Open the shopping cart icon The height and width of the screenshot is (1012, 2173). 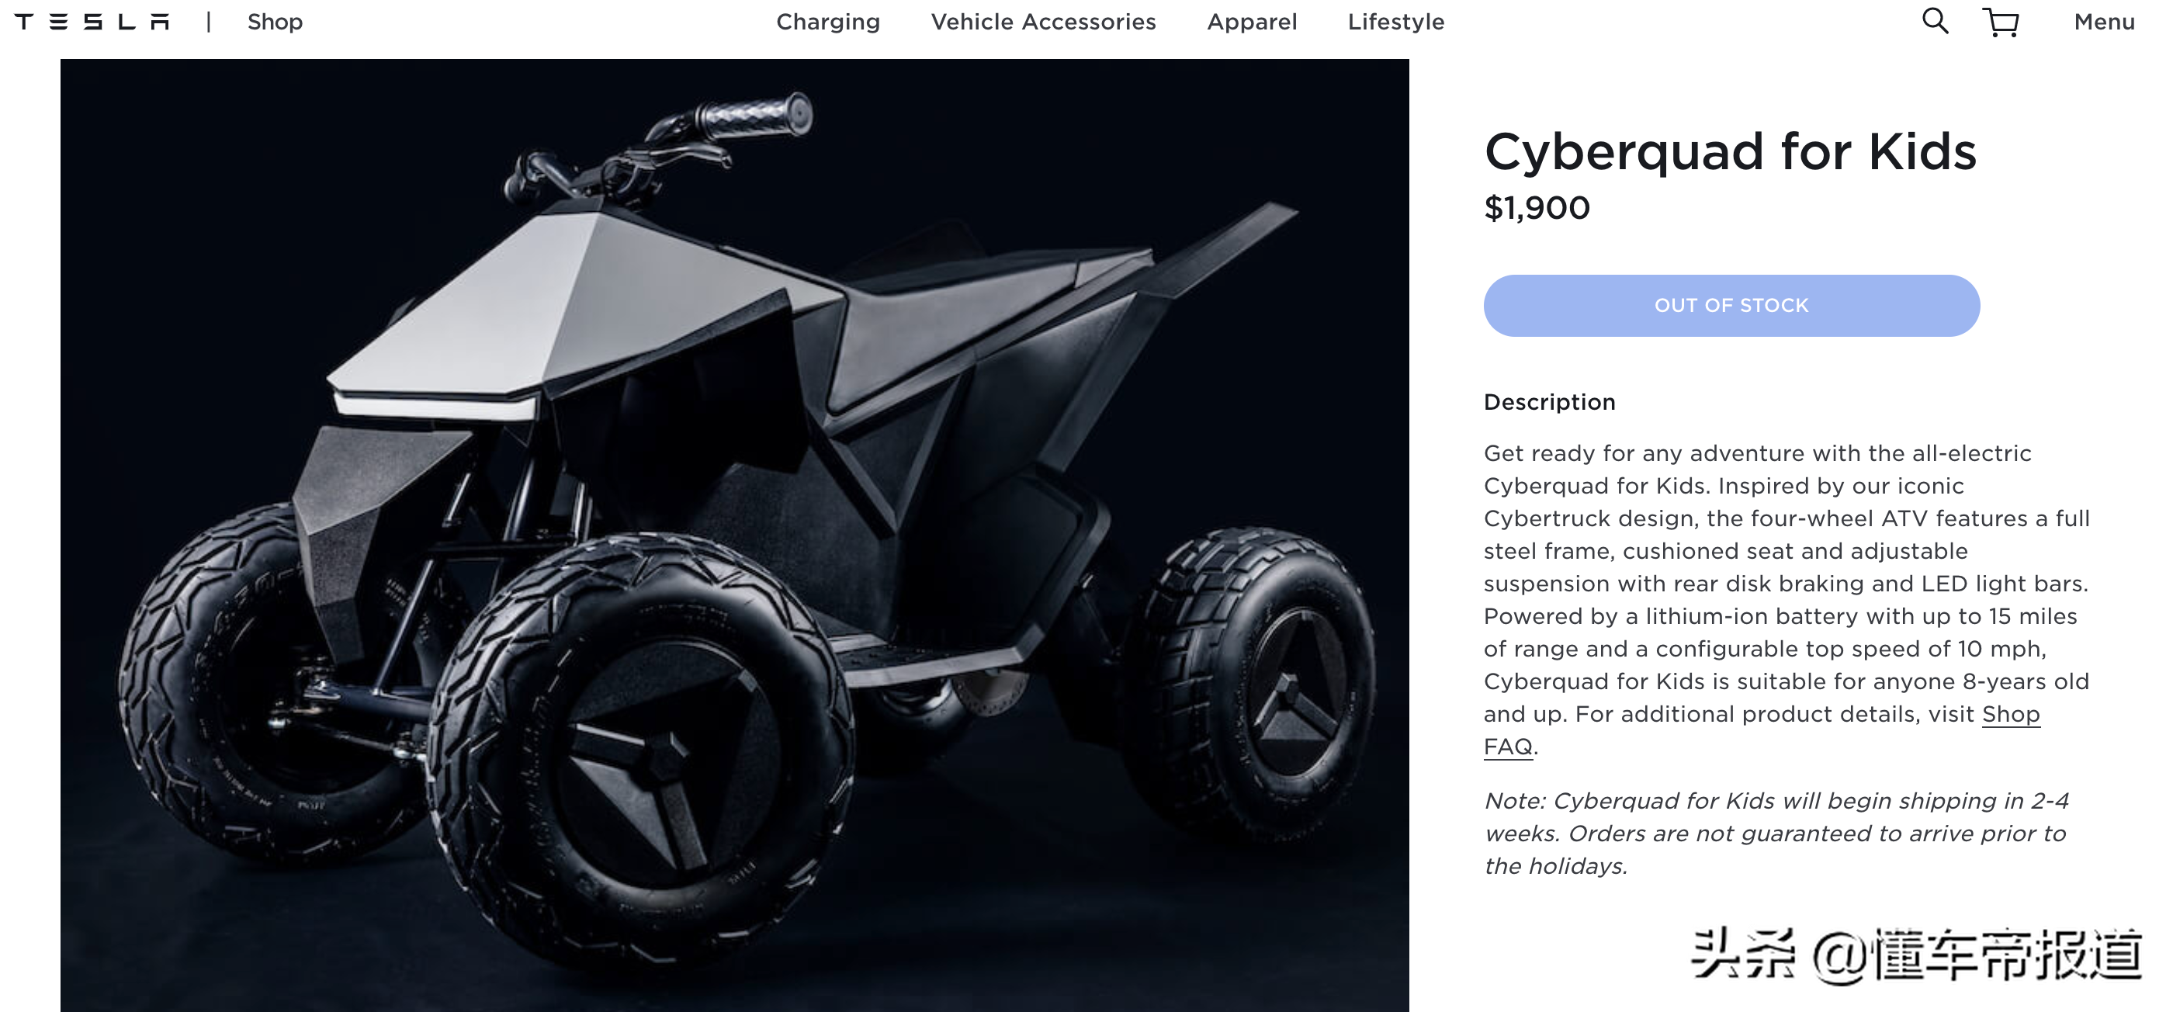coord(2001,22)
